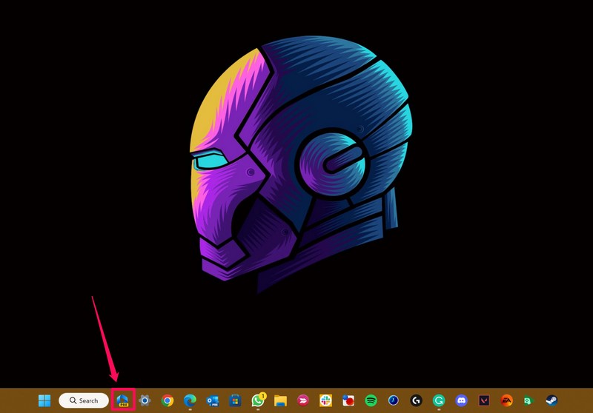The image size is (593, 413).
Task: Launch Google Chrome from the taskbar
Action: 168,400
